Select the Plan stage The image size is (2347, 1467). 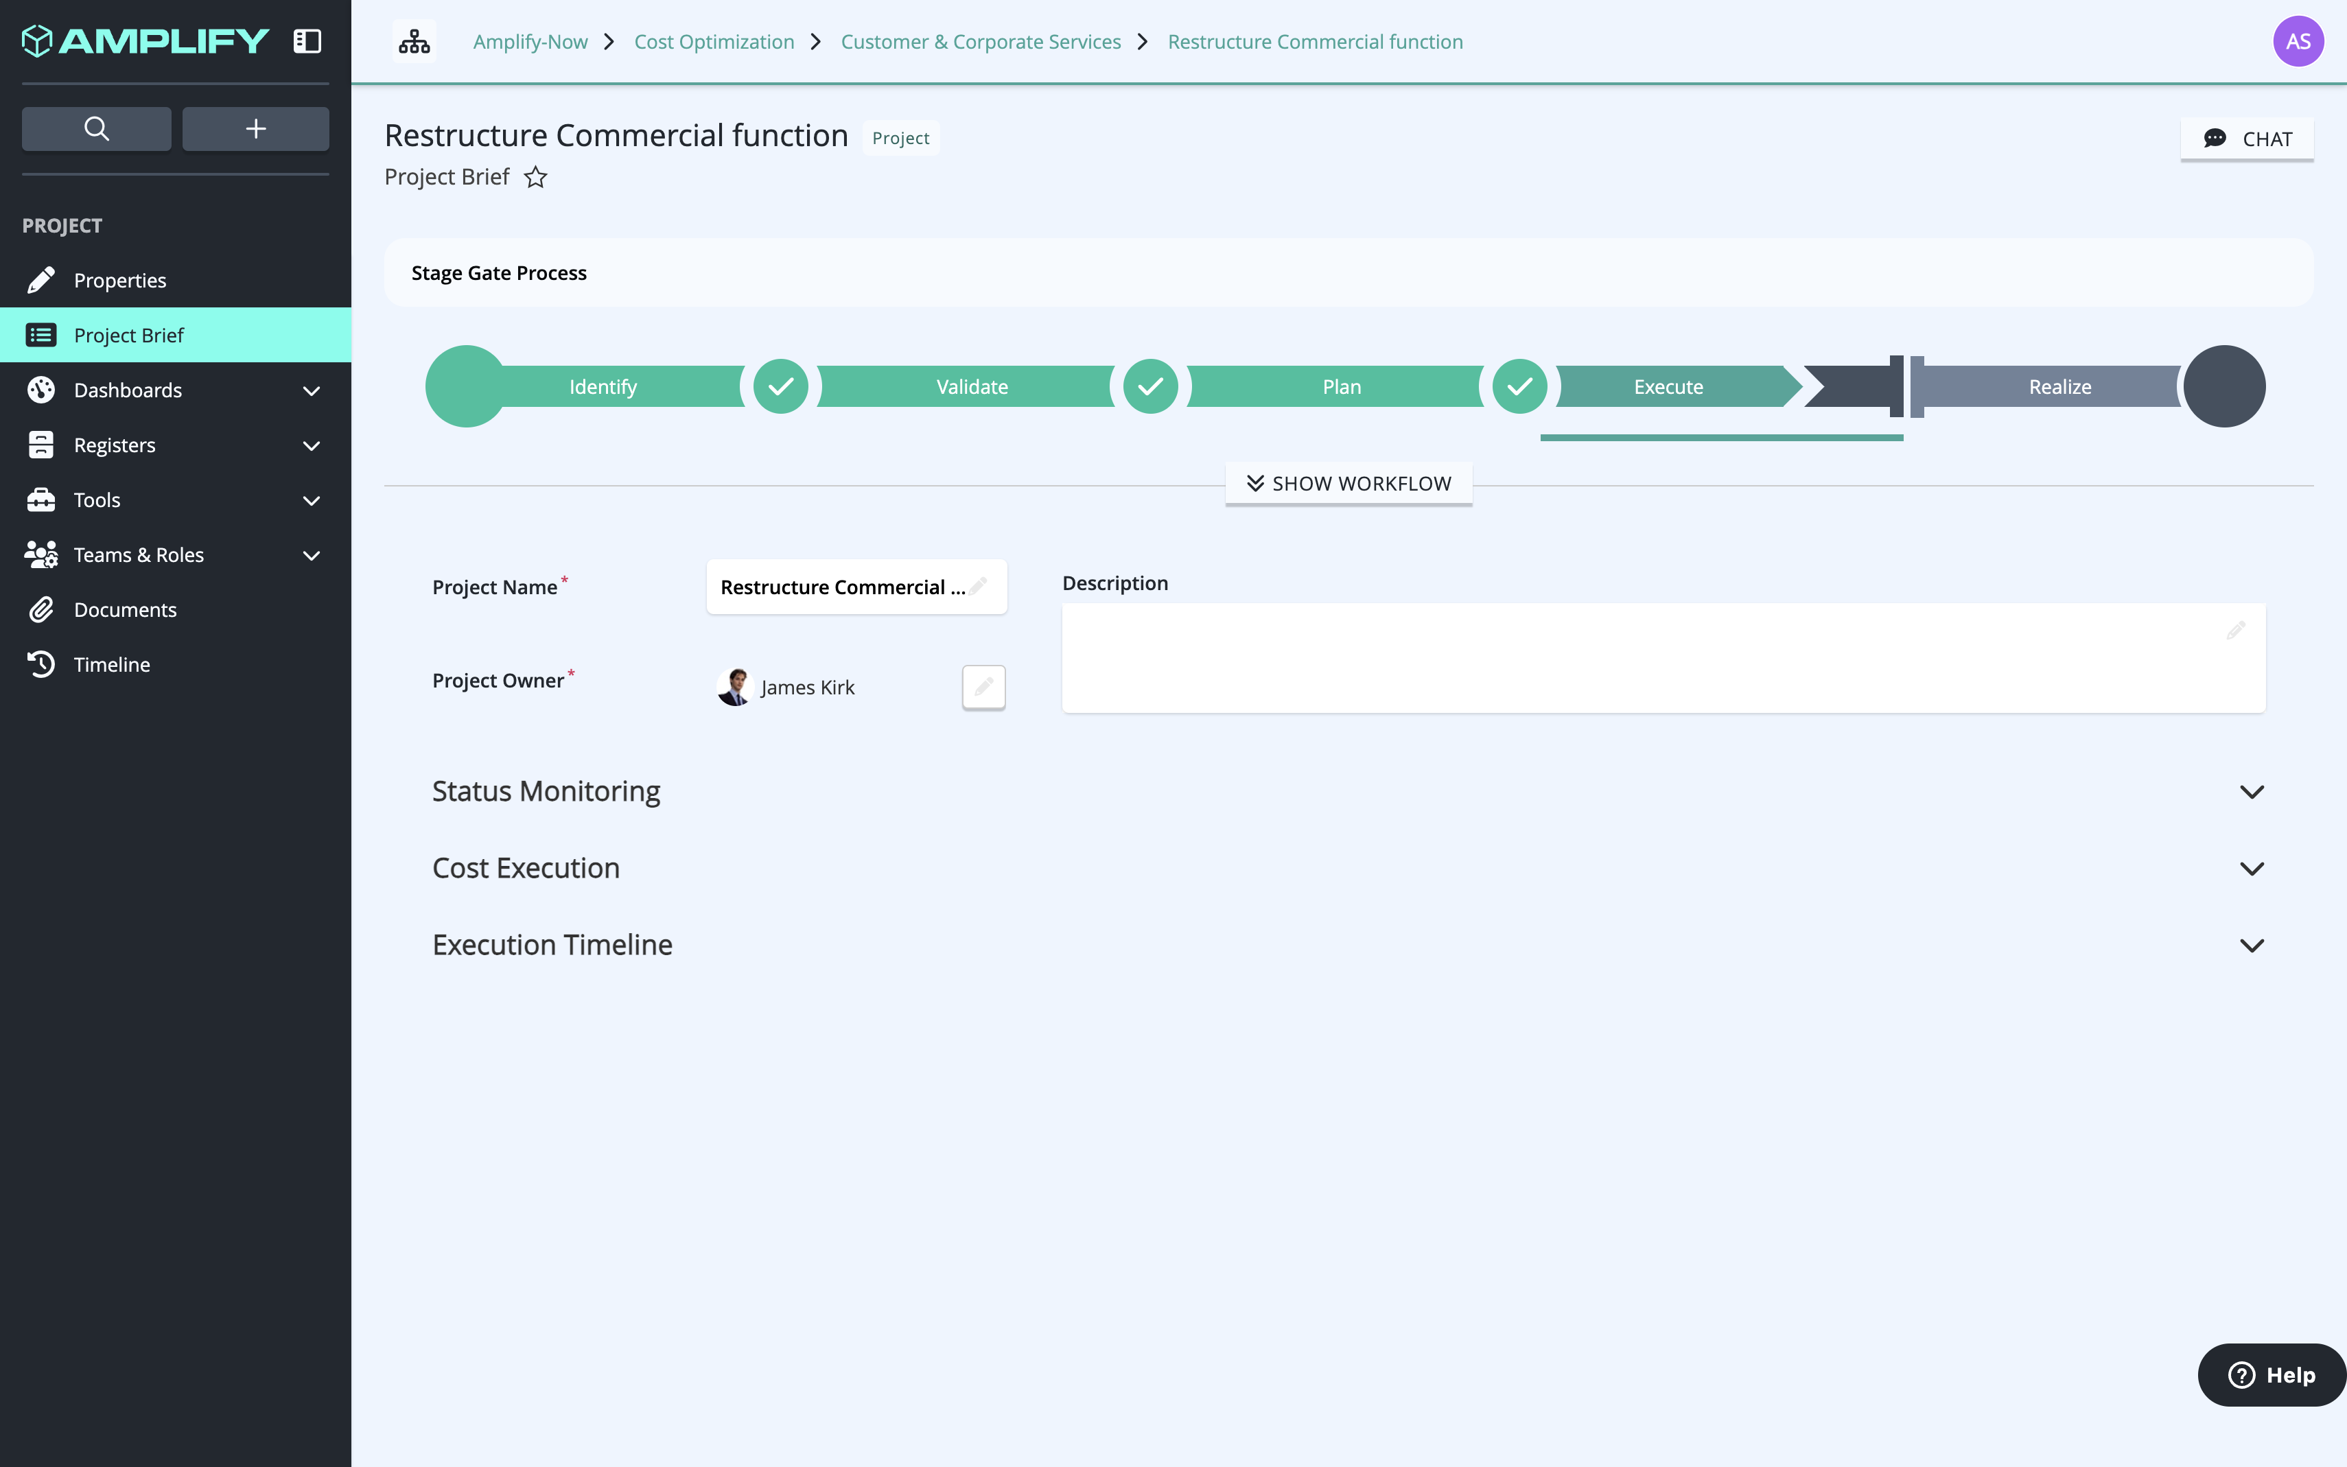point(1342,386)
